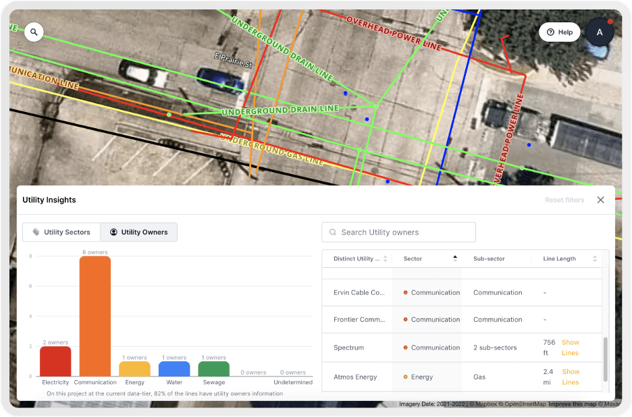This screenshot has height=417, width=632.
Task: Click the blue Water bar
Action: 174,368
